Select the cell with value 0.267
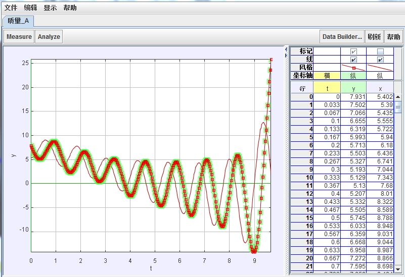The height and width of the screenshot is (277, 405). (327, 161)
